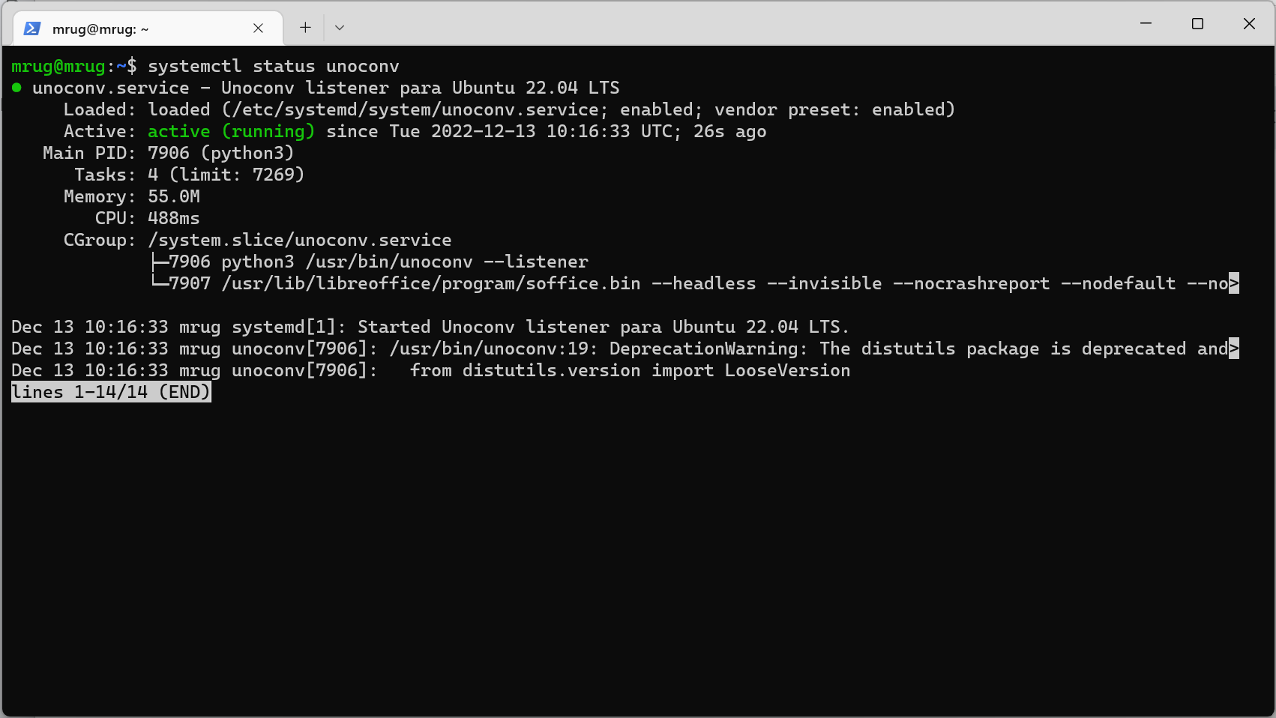The image size is (1276, 718).
Task: Open a new terminal tab with plus button
Action: point(304,27)
